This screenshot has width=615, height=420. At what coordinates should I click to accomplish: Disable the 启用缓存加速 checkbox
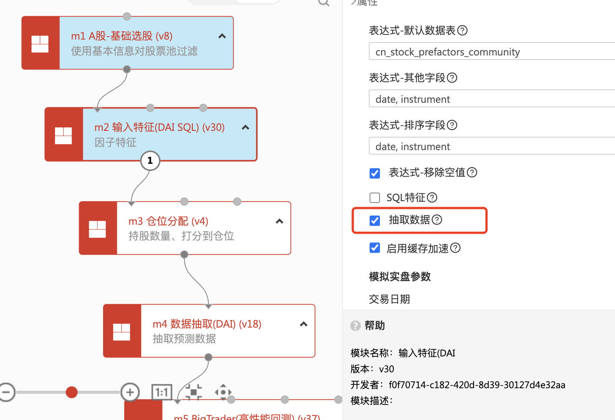[375, 248]
